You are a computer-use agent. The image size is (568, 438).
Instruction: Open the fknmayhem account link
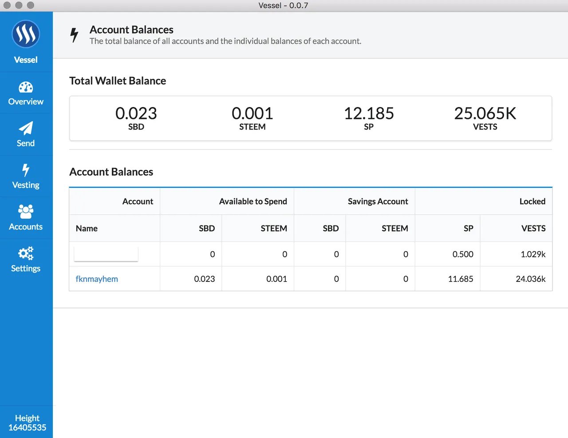click(x=97, y=279)
